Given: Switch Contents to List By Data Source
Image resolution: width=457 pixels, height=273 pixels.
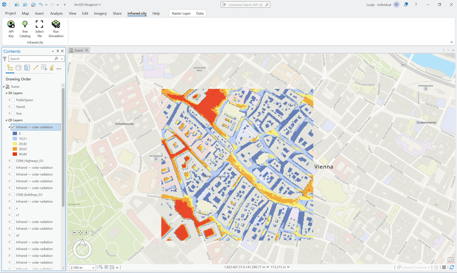Looking at the screenshot, I should click(19, 68).
